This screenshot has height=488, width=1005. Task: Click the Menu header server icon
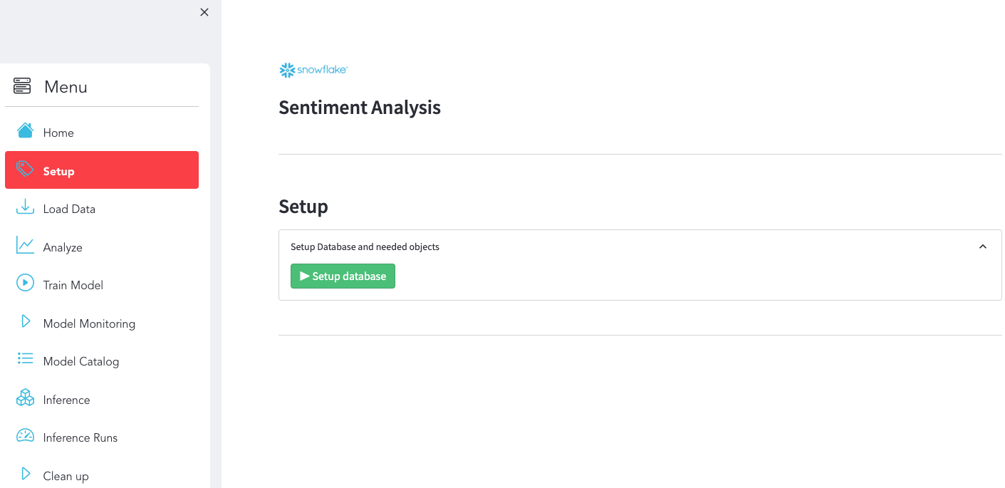pos(22,86)
